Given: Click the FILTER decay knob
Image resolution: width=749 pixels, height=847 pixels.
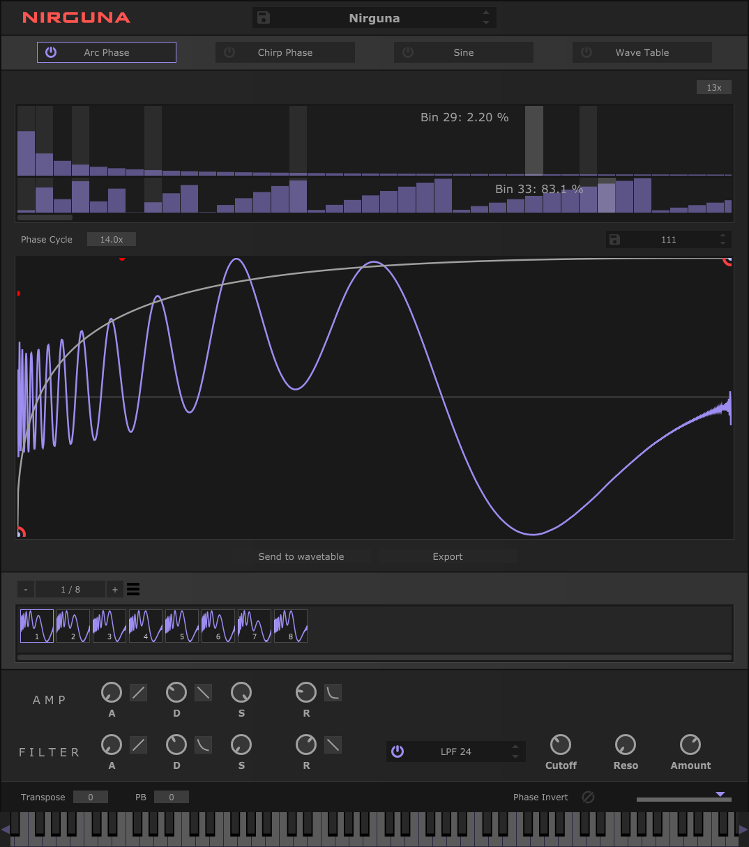Looking at the screenshot, I should (x=176, y=745).
